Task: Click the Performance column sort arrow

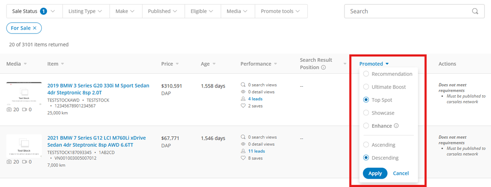Action: tap(276, 64)
